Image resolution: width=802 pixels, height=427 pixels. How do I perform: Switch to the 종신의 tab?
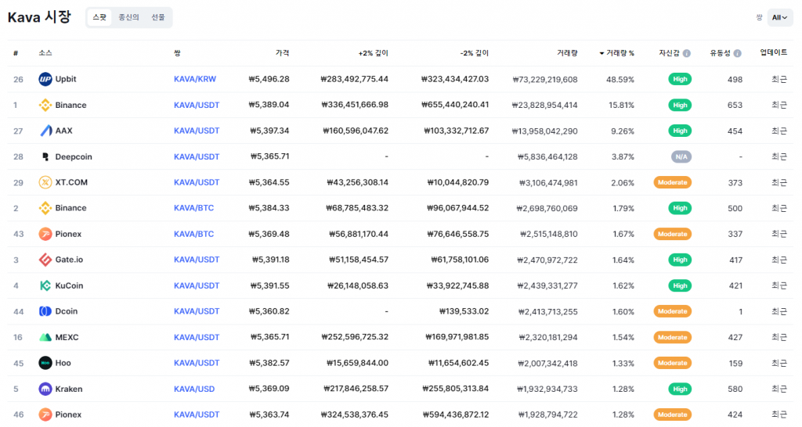pos(128,17)
